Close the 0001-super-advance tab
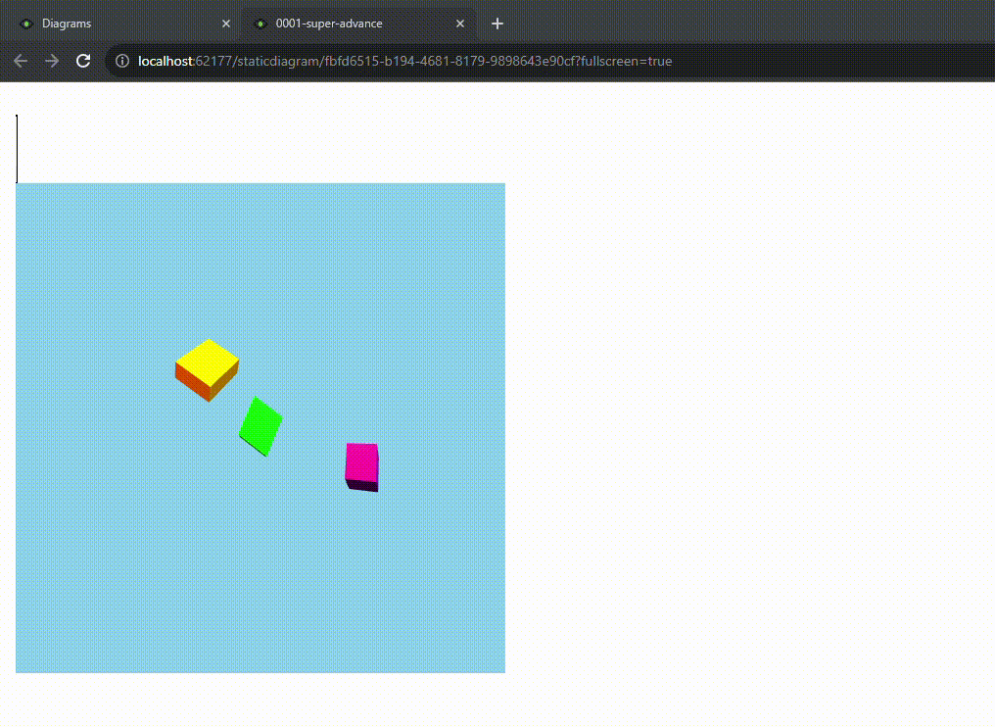Image resolution: width=995 pixels, height=727 pixels. [460, 23]
